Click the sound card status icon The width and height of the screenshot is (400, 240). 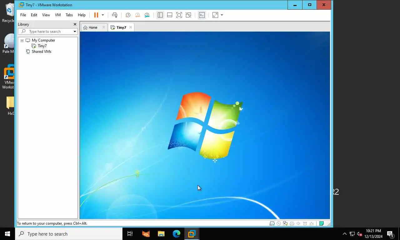click(298, 223)
